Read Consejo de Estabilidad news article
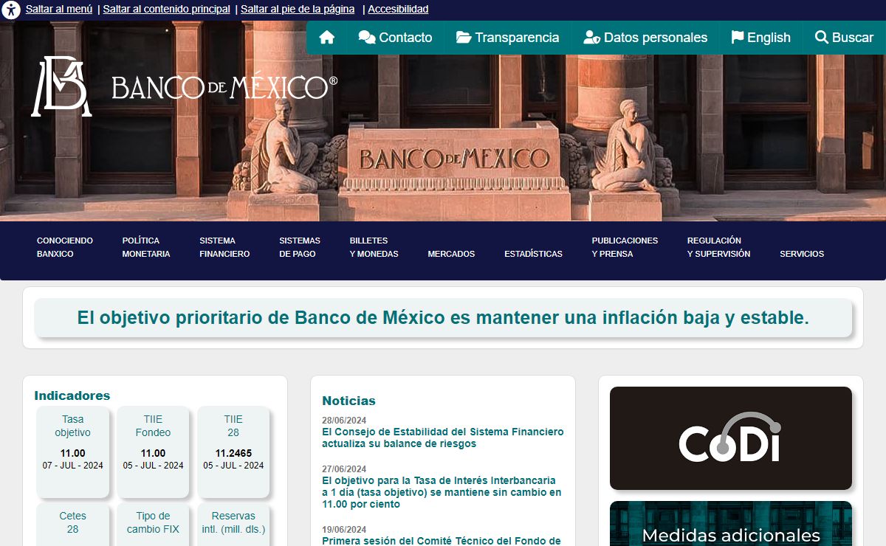 [442, 438]
